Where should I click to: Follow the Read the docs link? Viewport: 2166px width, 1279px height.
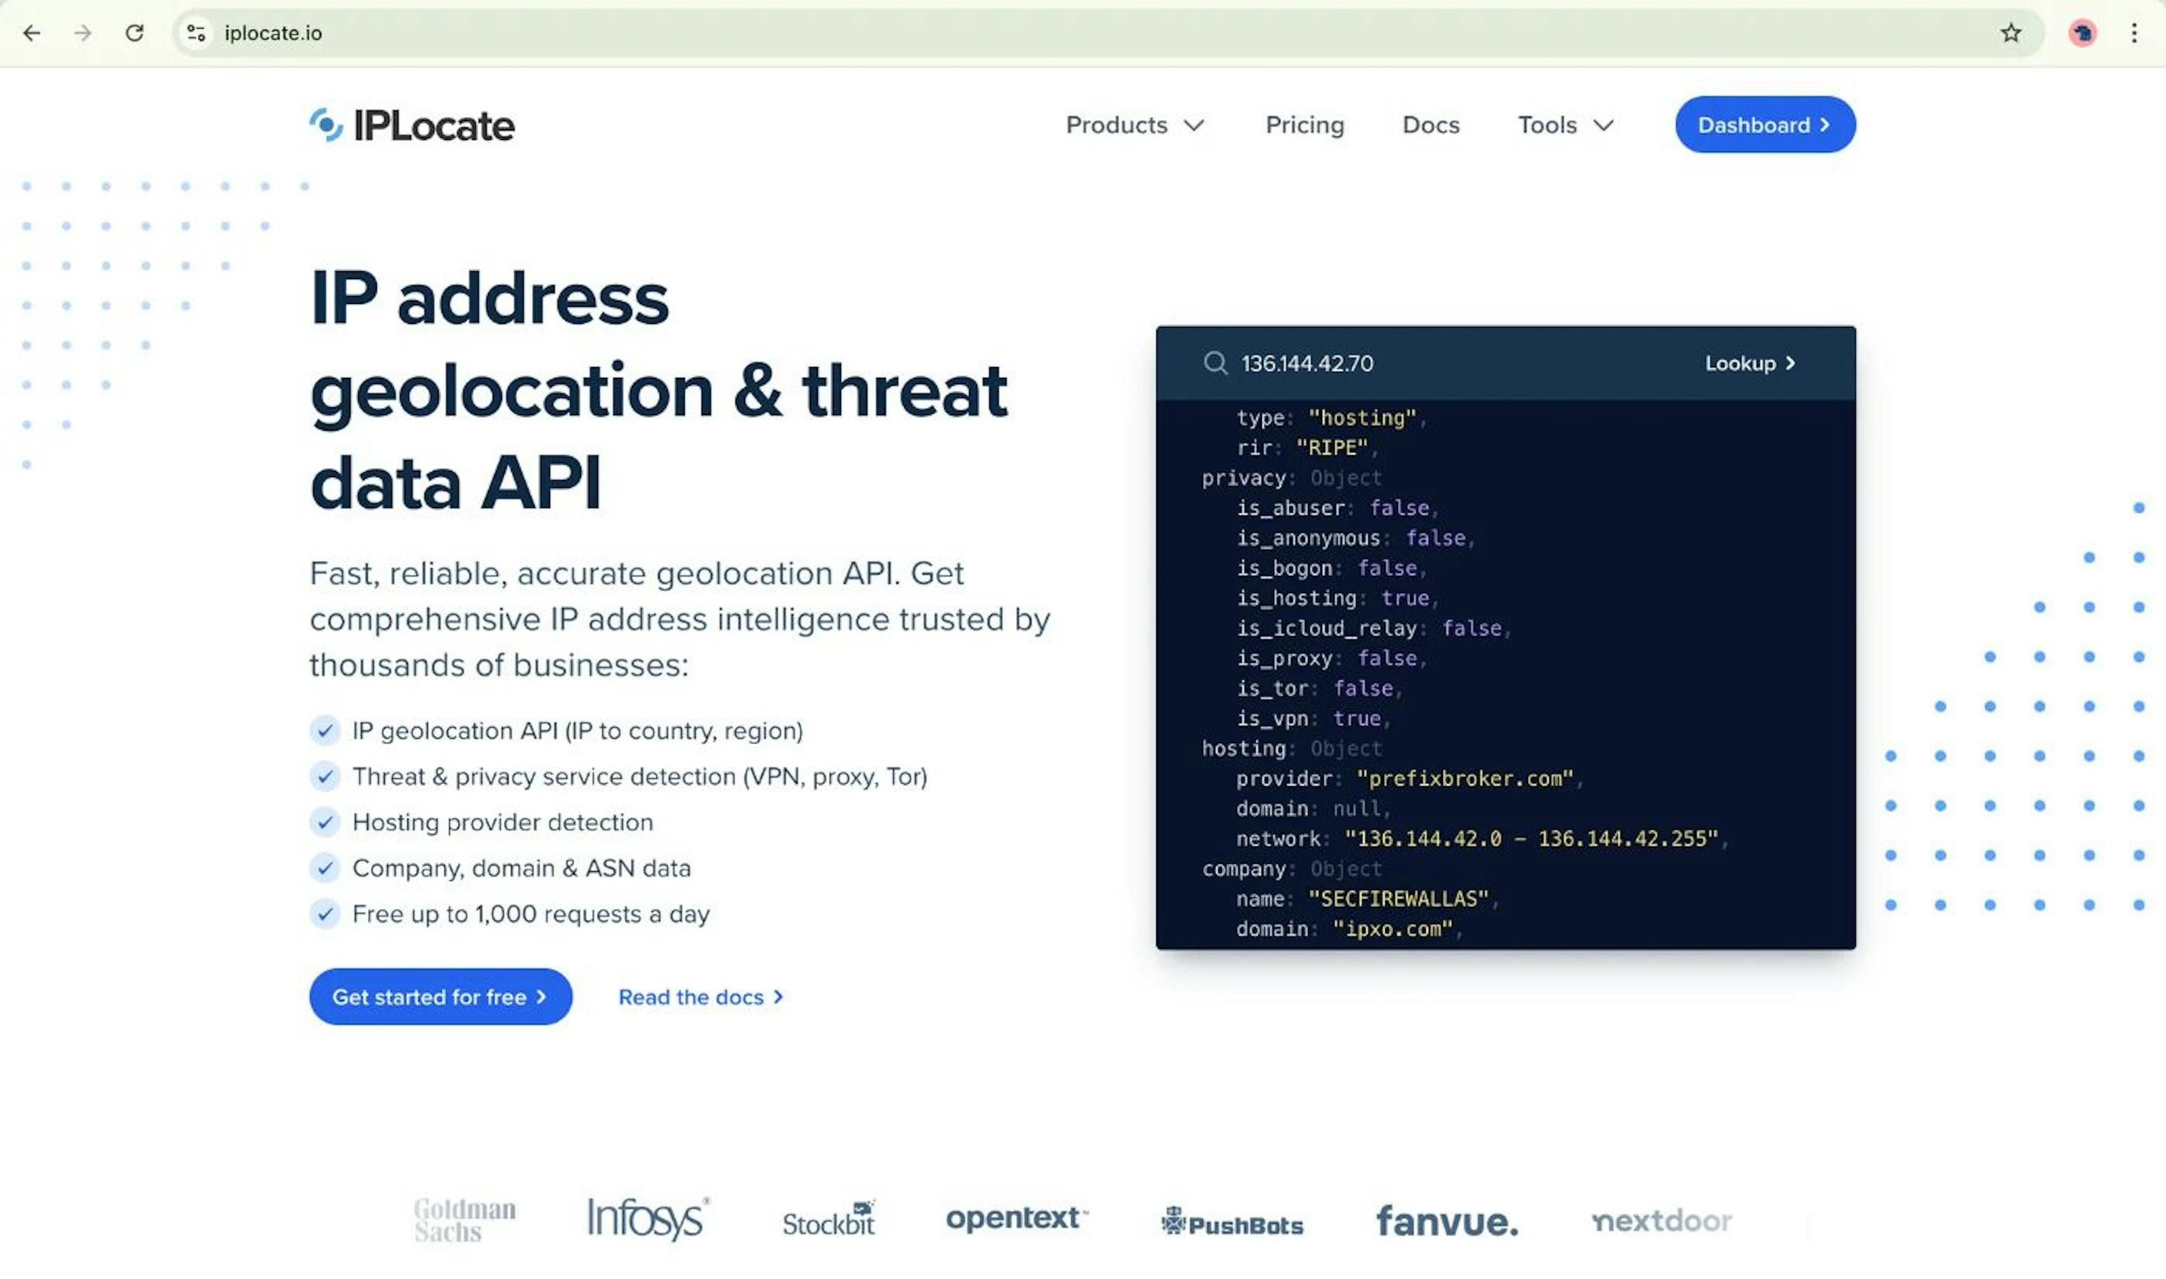click(x=700, y=997)
